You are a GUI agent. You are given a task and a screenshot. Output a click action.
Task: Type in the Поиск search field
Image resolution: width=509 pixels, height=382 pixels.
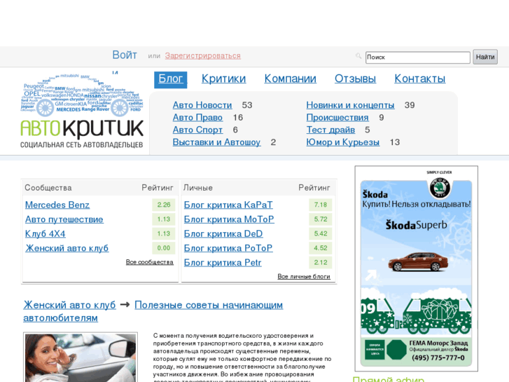click(417, 57)
